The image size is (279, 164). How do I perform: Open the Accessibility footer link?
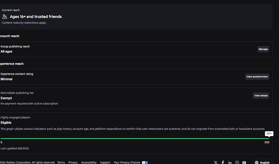tap(89, 162)
